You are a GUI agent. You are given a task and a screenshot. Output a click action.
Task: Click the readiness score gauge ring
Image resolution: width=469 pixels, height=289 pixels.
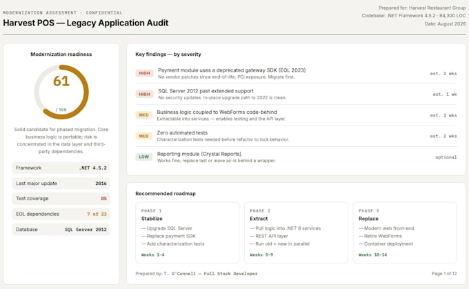point(61,92)
